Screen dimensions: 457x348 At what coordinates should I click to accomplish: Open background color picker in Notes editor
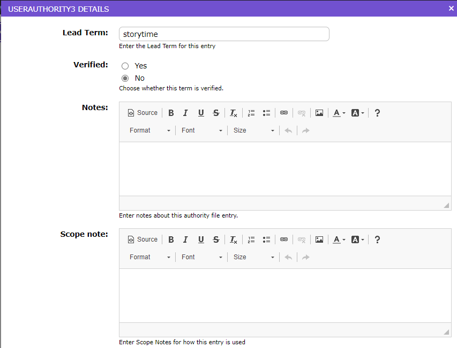point(357,113)
